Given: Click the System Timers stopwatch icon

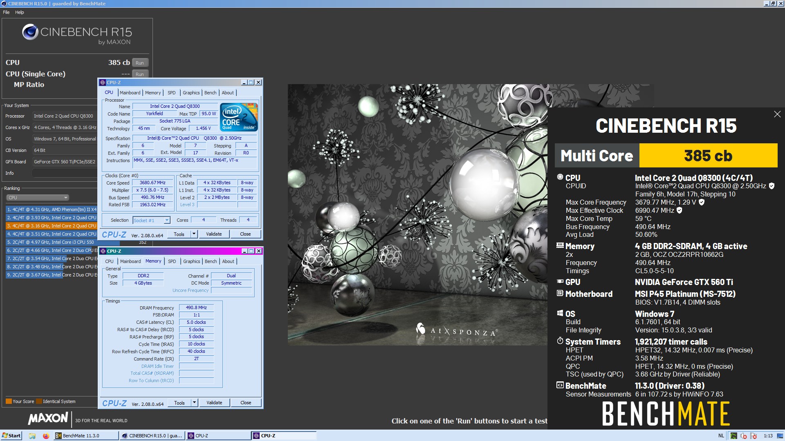Looking at the screenshot, I should click(x=560, y=341).
